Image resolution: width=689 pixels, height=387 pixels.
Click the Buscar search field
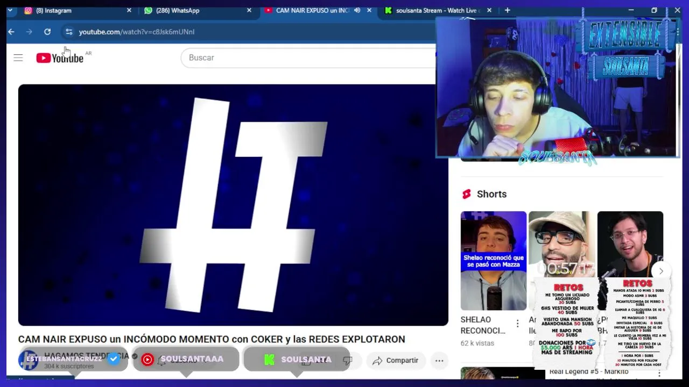[310, 58]
